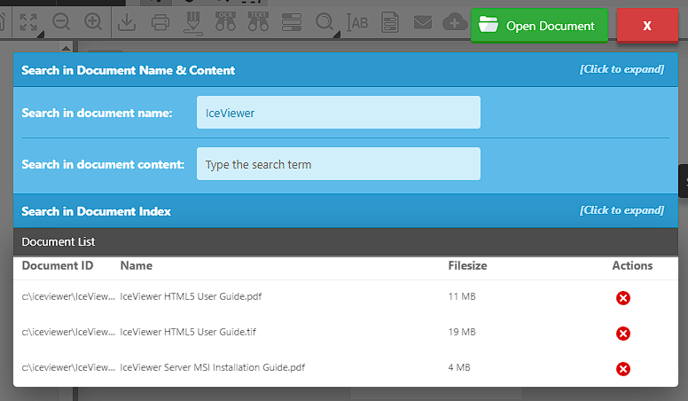Click the stacked rows index icon
This screenshot has height=401, width=688.
[292, 22]
